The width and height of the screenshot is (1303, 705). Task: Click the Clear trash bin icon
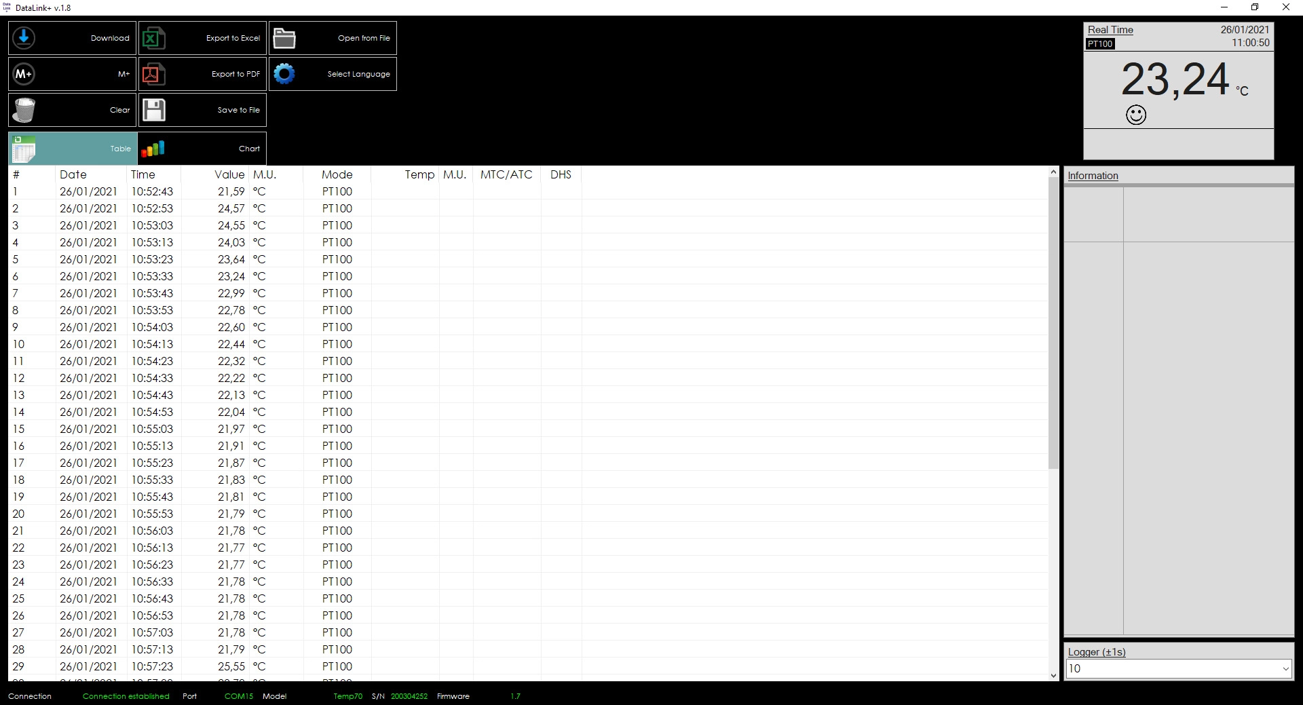pos(24,110)
